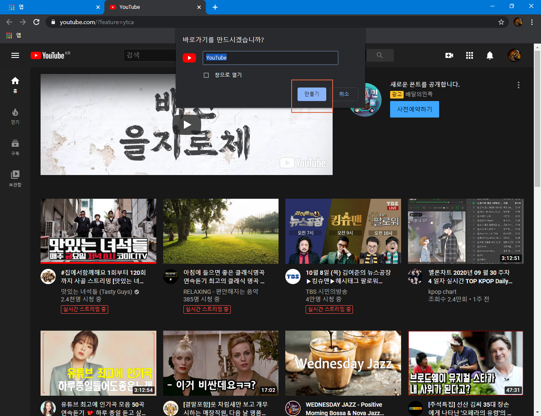
Task: Open the 김어준의 뉴스공장 thumbnail
Action: click(x=343, y=231)
